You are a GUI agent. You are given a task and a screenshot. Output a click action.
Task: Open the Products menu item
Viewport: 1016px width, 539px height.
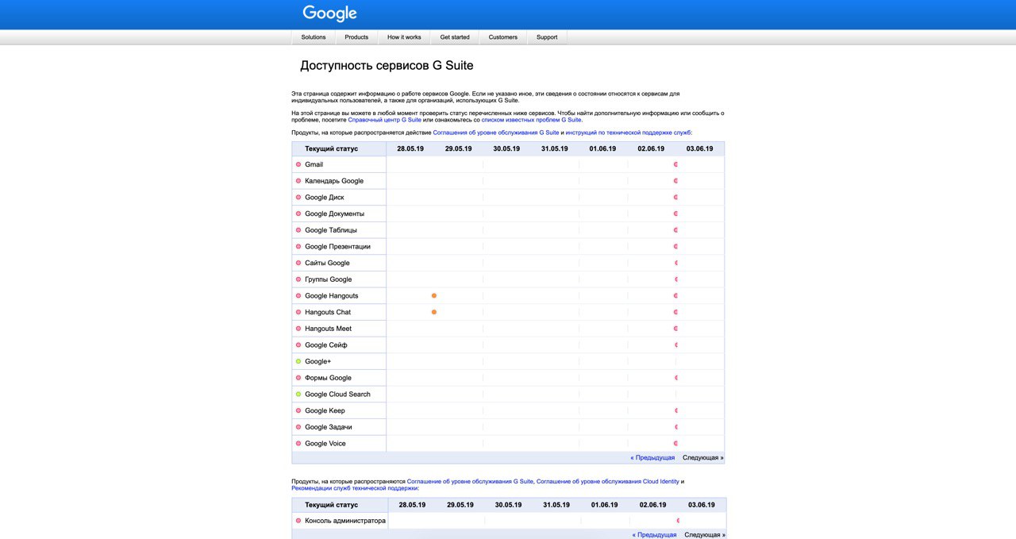pos(356,37)
